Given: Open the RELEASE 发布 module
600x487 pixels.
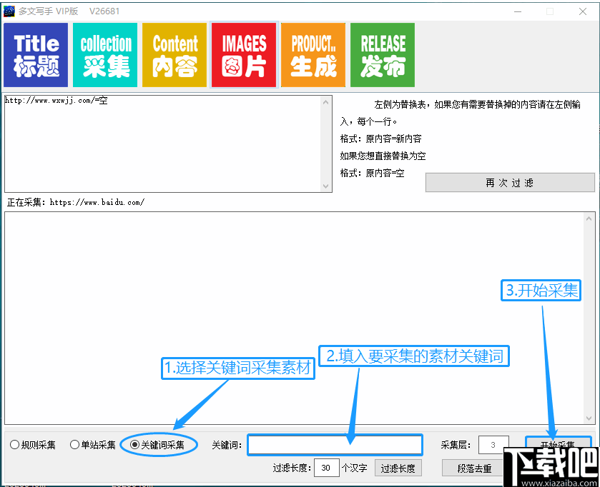Looking at the screenshot, I should [x=382, y=54].
